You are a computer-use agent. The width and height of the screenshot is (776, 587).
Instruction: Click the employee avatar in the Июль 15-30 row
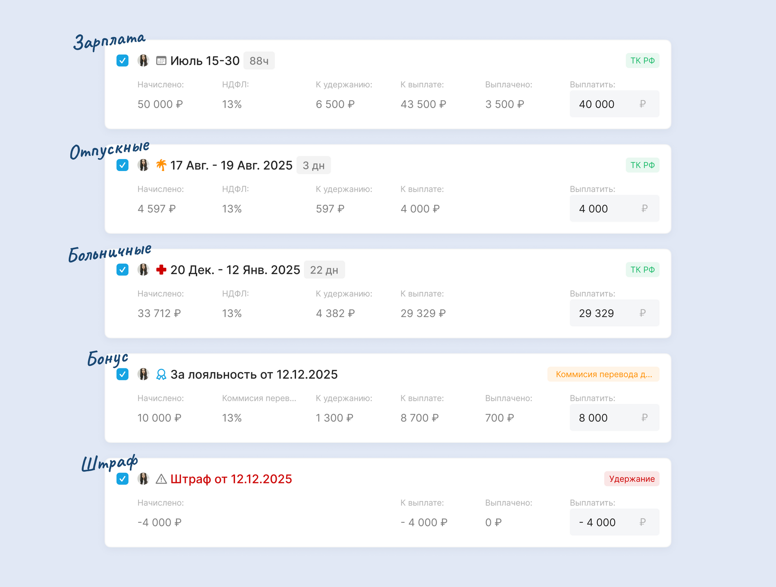(x=144, y=61)
